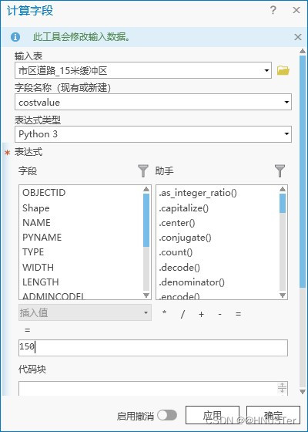This screenshot has height=432, width=308.
Task: Choose .center() helper
Action: click(x=177, y=223)
